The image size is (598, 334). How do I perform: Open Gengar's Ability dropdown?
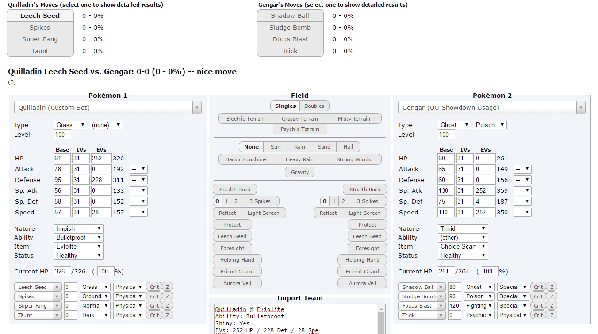click(463, 237)
